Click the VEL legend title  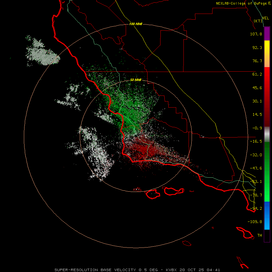tap(265, 18)
